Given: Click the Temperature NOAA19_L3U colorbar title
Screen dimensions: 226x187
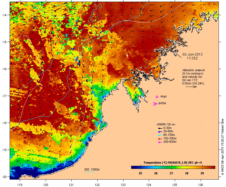Looking at the screenshot, I should coord(173,163).
